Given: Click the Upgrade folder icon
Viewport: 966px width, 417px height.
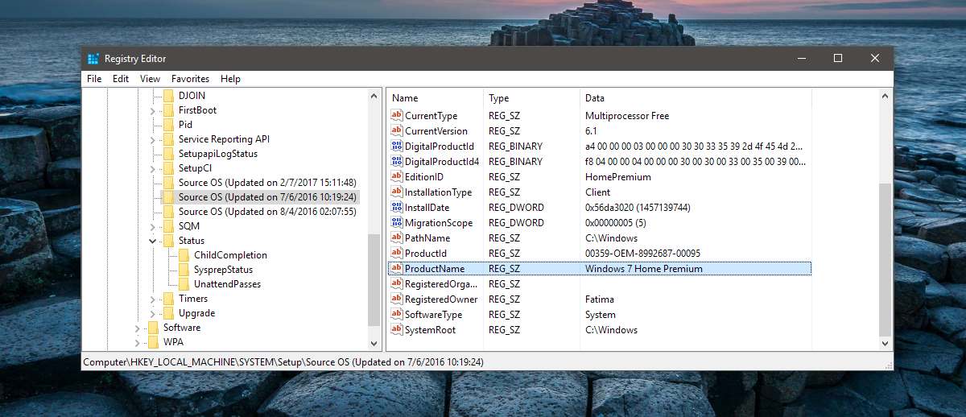Looking at the screenshot, I should coord(168,313).
